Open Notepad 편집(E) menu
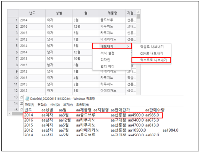200x152 pixels. pos(42,105)
